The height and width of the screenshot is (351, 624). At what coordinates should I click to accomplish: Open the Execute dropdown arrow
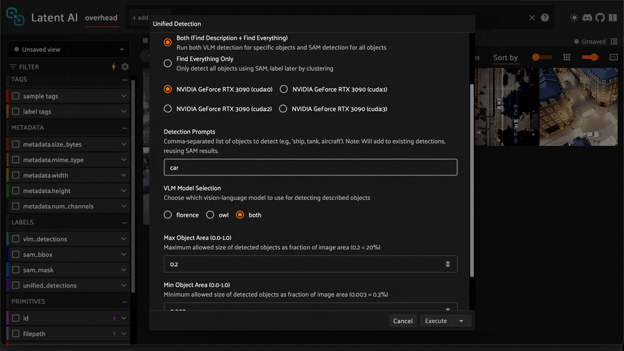pos(461,321)
